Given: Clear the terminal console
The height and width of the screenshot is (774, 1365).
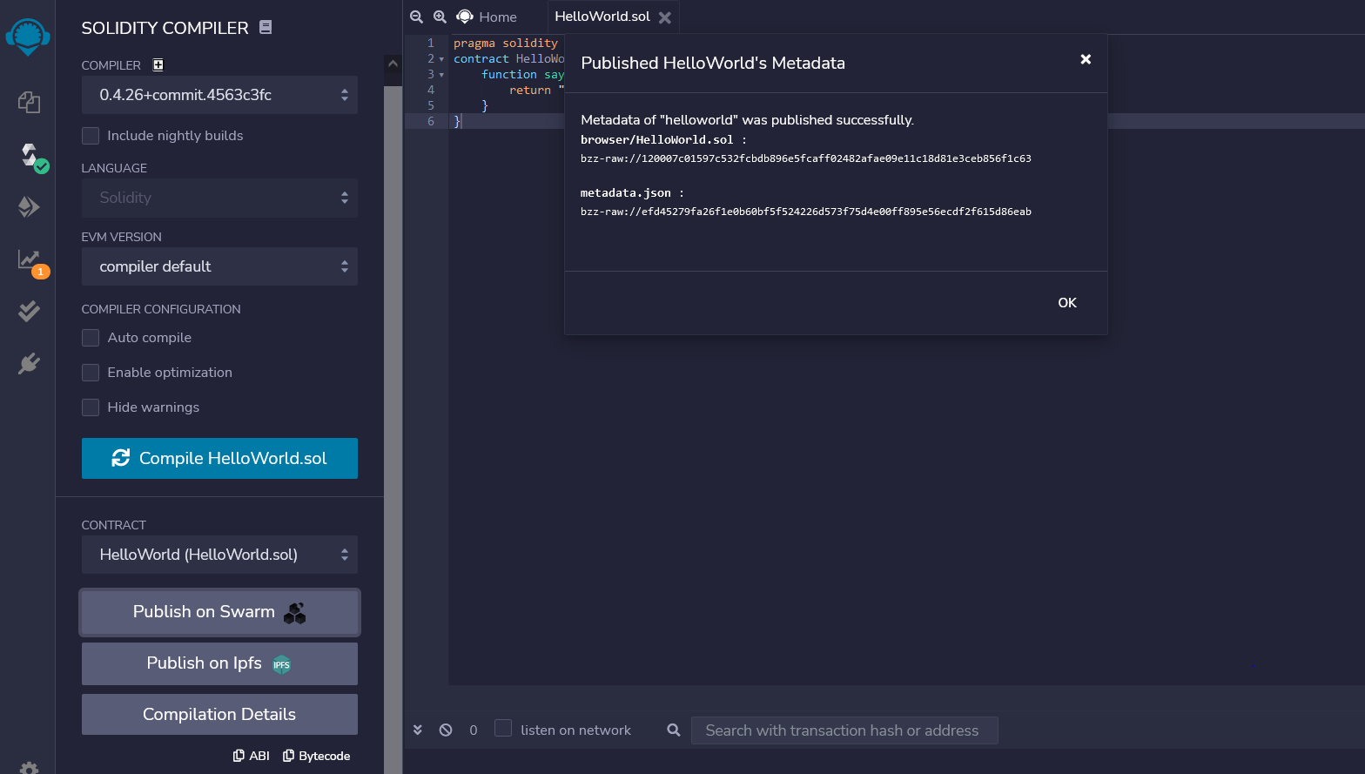Looking at the screenshot, I should 446,730.
